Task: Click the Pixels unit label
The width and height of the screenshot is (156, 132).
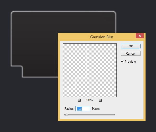Action: (96, 109)
